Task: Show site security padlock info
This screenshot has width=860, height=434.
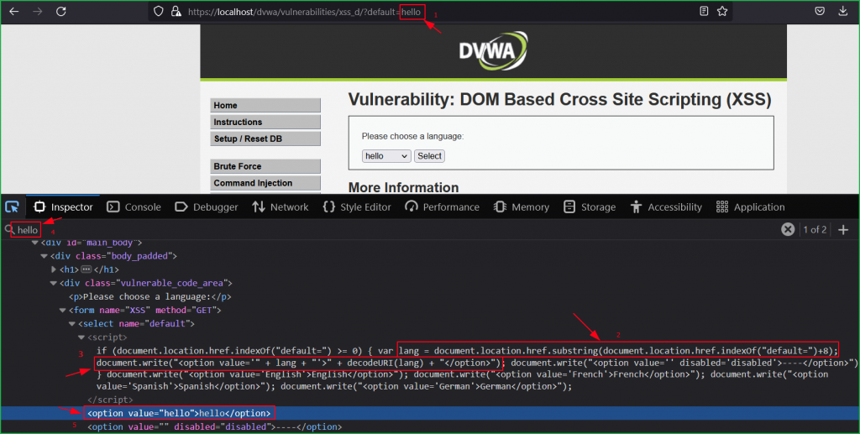Action: [x=176, y=12]
